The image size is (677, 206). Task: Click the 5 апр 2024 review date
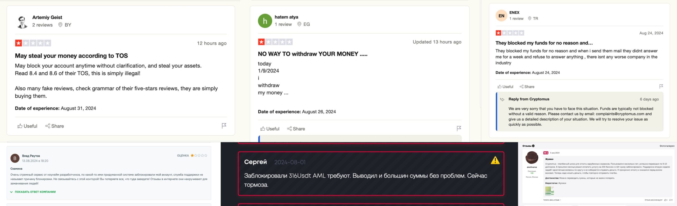click(555, 153)
